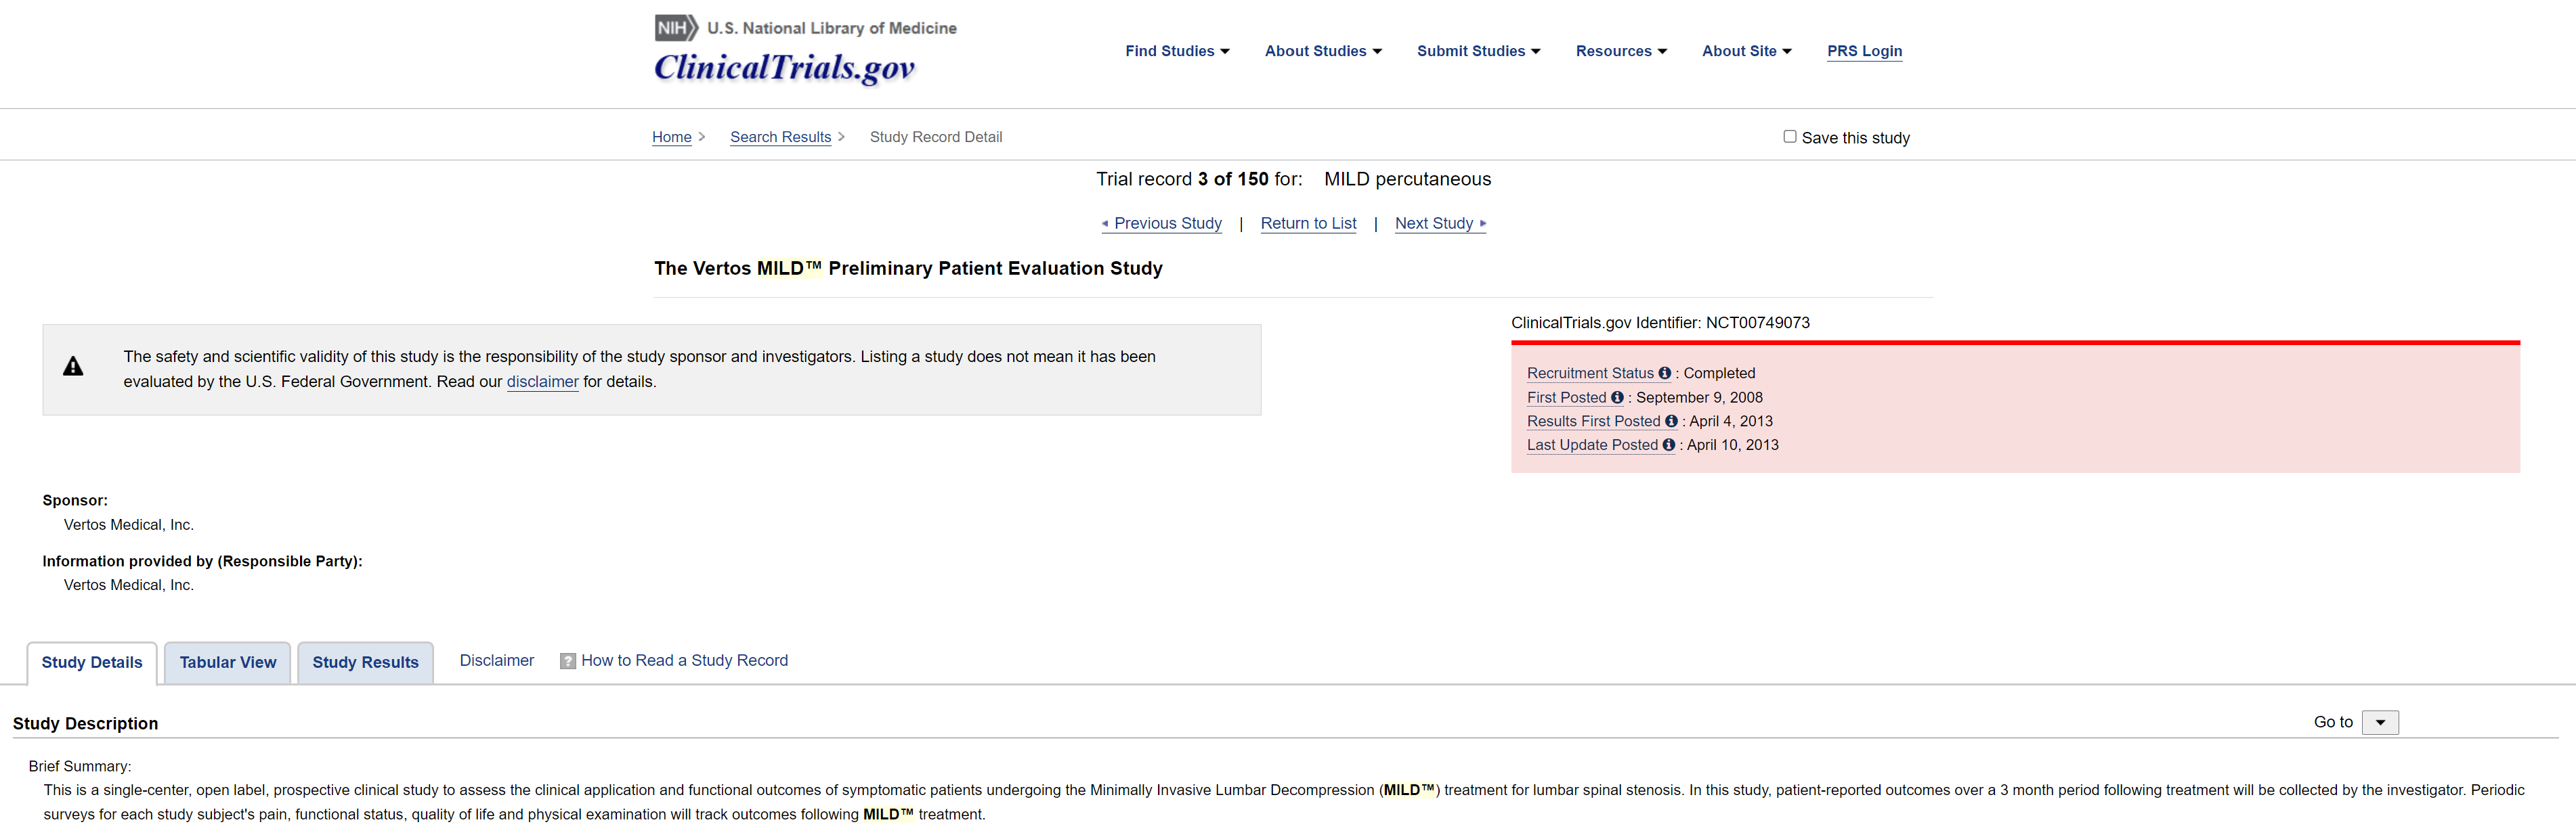The height and width of the screenshot is (835, 2576).
Task: Click 'Vertos Medical, Inc.' under Responsible Party
Action: click(129, 585)
